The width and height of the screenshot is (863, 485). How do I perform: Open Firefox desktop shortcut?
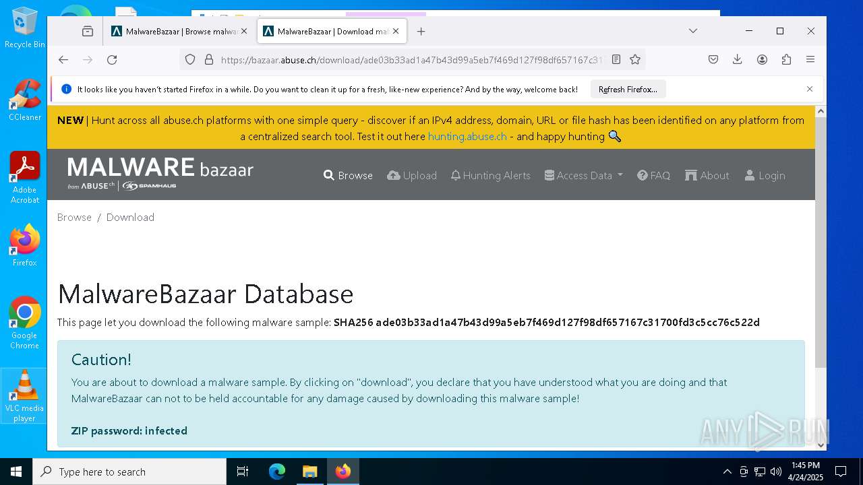click(24, 246)
